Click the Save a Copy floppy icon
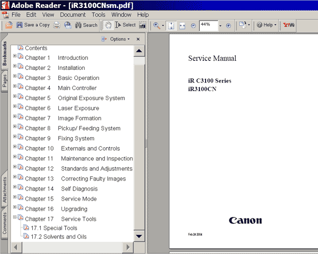The image size is (318, 254). (19, 25)
